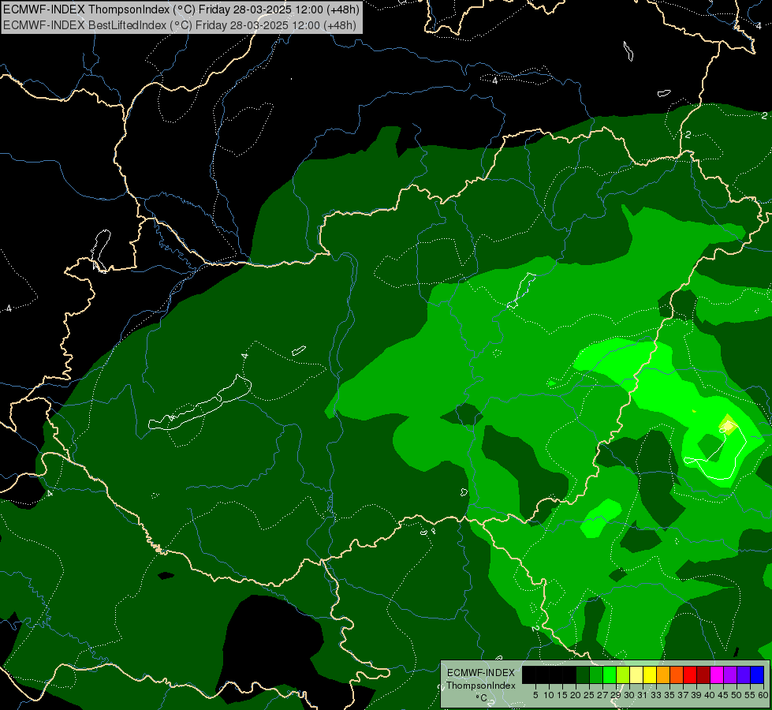Click the legend scale value 29
This screenshot has height=710, width=772.
pyautogui.click(x=616, y=695)
